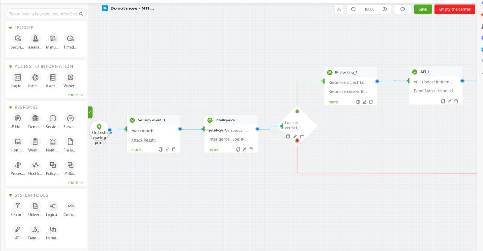Show more details of Security event_1 node
Image resolution: width=483 pixels, height=251 pixels.
[136, 149]
